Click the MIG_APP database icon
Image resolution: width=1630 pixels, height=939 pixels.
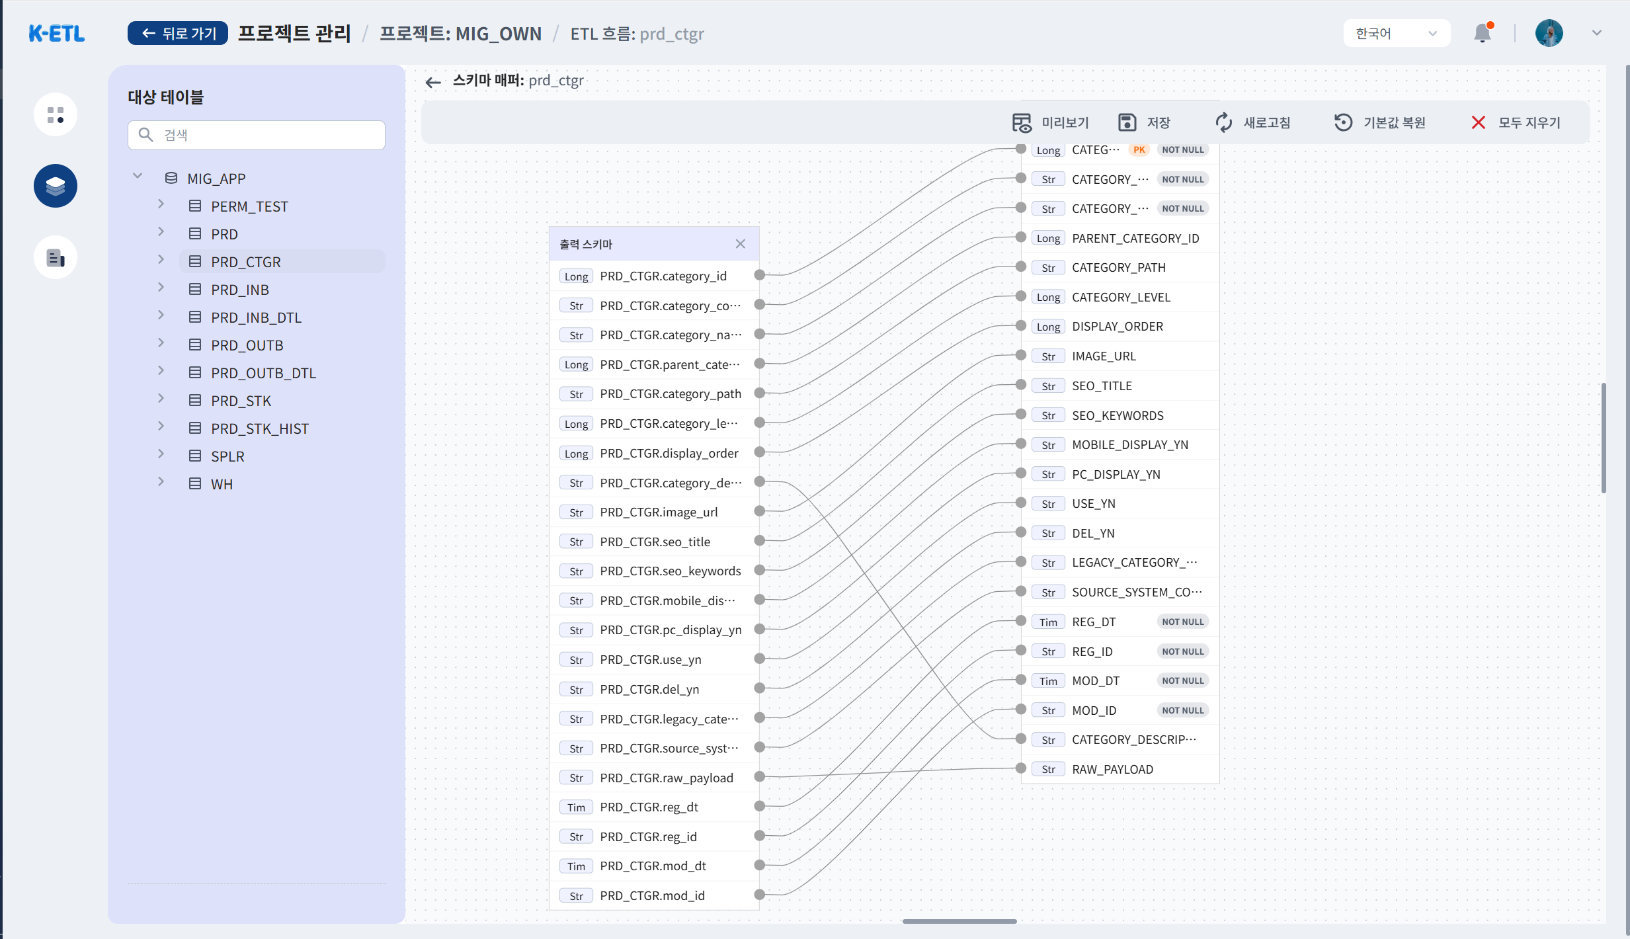click(x=171, y=179)
